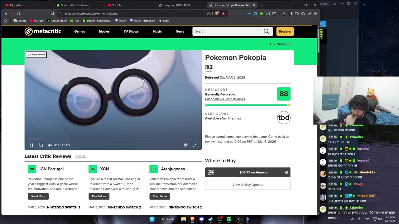This screenshot has height=224, width=399.
Task: Open Spotify from the taskbar
Action: coord(229,219)
